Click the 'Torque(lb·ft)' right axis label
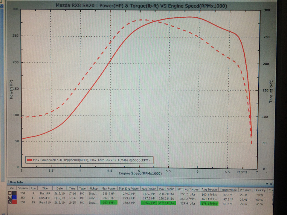The image size is (287, 215). [271, 91]
